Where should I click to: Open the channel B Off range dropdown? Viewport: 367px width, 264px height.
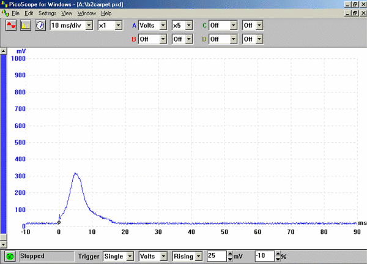[162, 39]
